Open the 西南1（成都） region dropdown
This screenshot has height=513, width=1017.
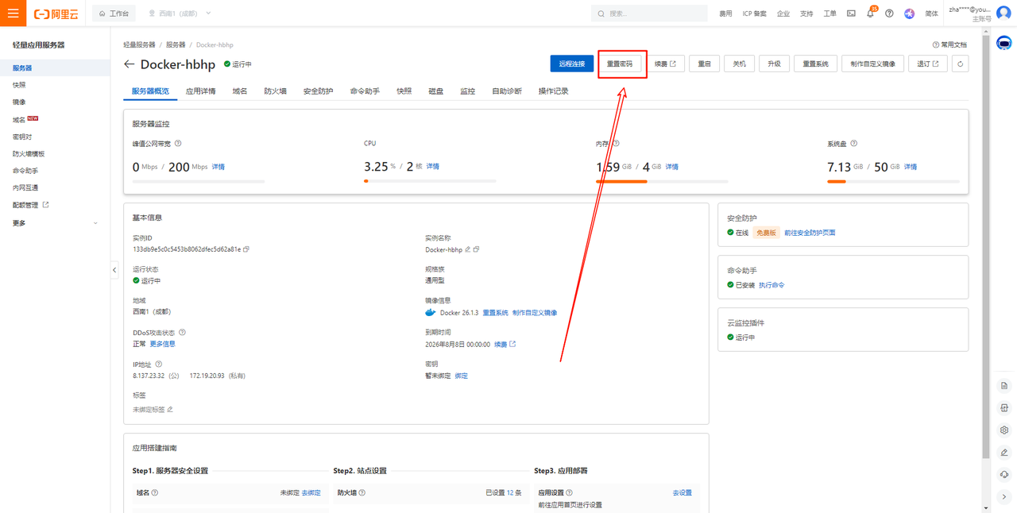(180, 13)
